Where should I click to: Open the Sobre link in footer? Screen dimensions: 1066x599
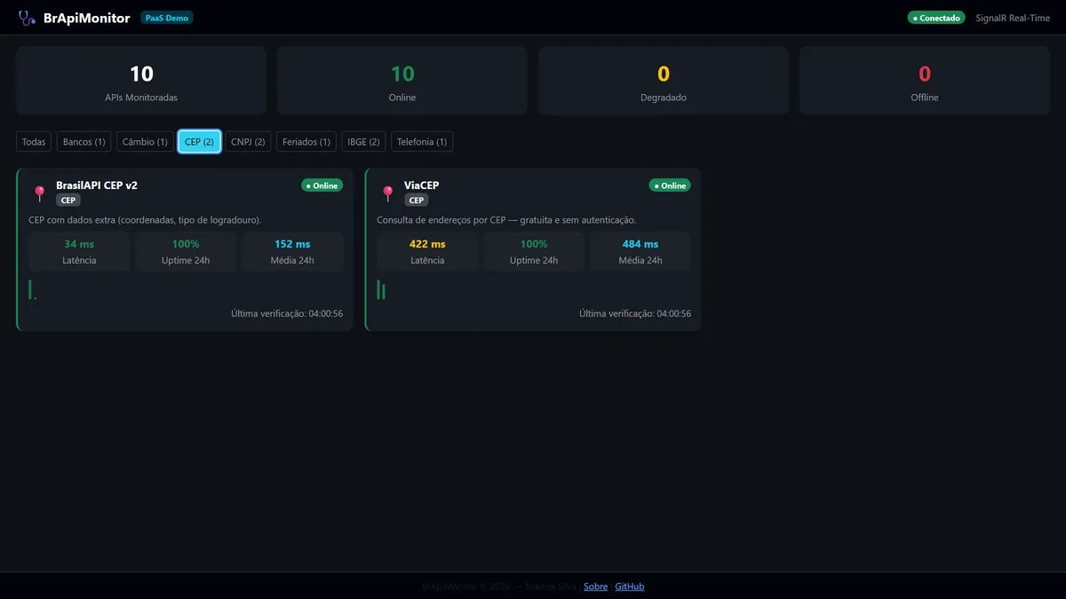pyautogui.click(x=596, y=587)
